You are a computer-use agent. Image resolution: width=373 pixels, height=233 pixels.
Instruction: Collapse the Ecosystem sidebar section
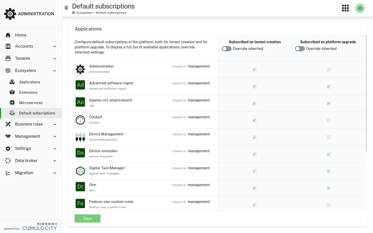coord(25,70)
